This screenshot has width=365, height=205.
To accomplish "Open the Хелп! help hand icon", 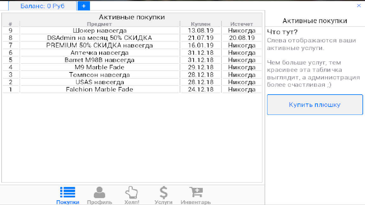I will coord(132,192).
